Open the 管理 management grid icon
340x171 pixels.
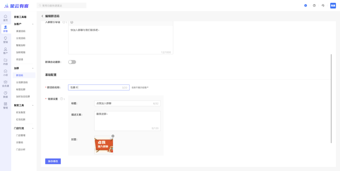5,106
